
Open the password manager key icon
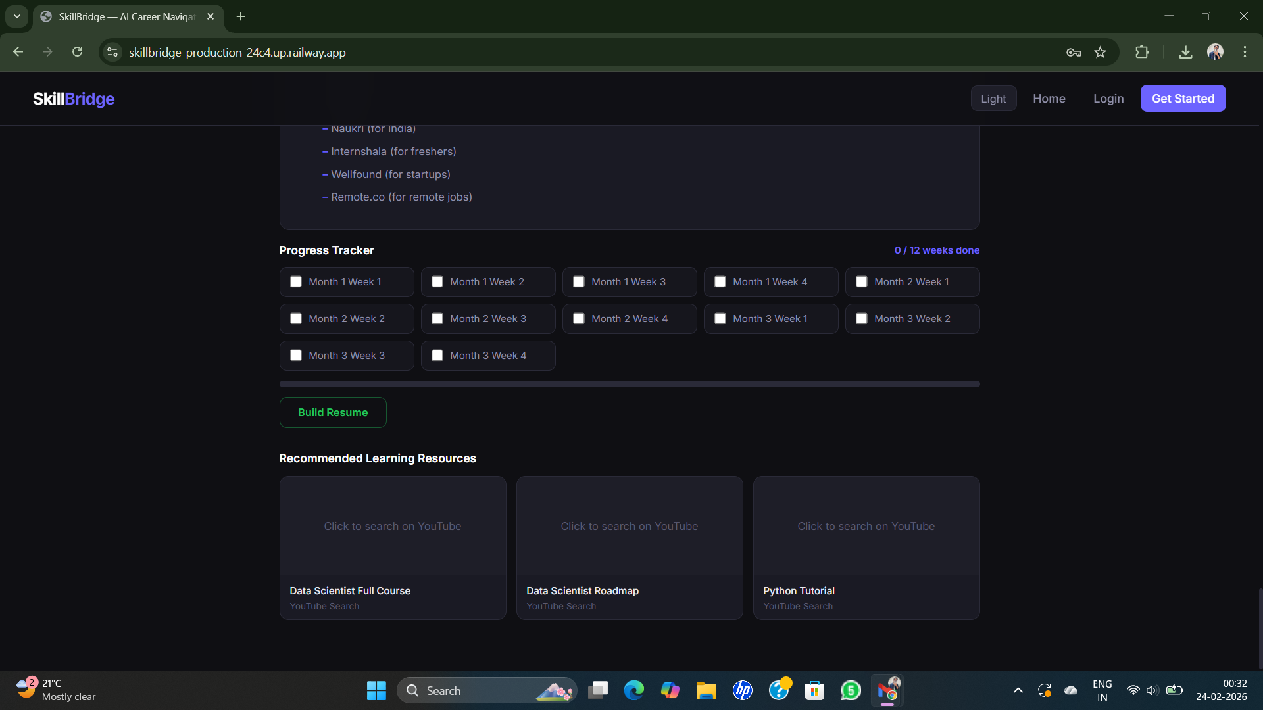(1074, 52)
